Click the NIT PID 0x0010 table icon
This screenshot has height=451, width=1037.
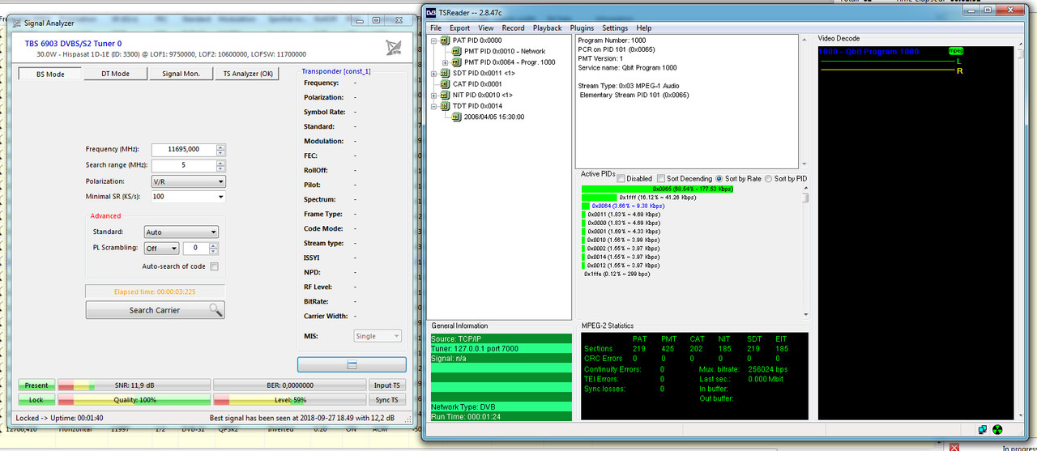click(446, 96)
